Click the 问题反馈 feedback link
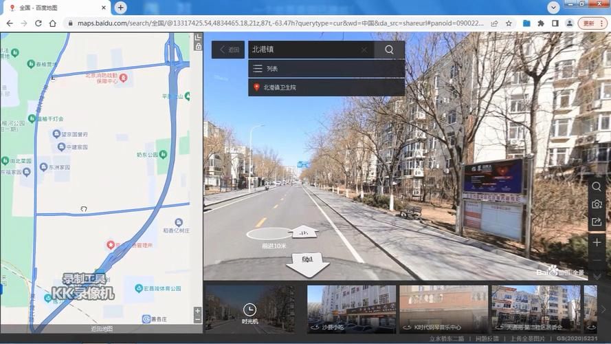This screenshot has width=611, height=344. [x=487, y=338]
